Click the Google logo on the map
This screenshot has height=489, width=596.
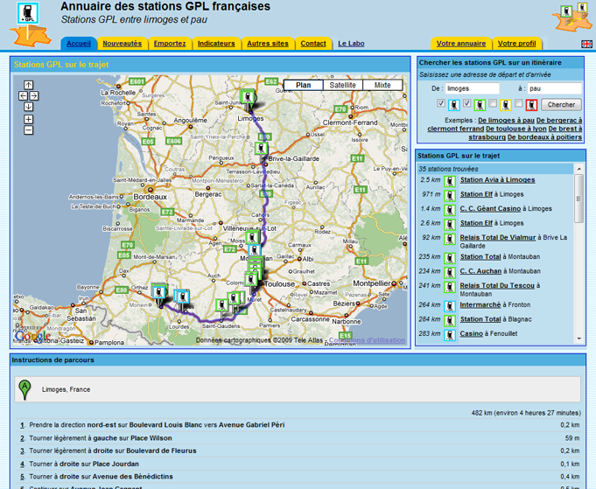click(32, 336)
